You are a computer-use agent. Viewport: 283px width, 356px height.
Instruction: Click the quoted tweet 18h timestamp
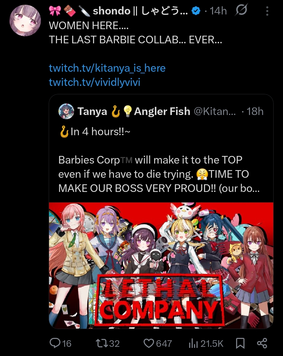coord(255,111)
